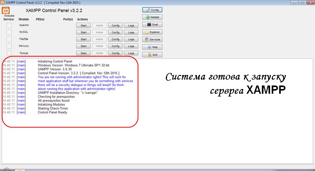This screenshot has height=171, width=315.
Task: Open Apache Logs menu
Action: (x=131, y=25)
